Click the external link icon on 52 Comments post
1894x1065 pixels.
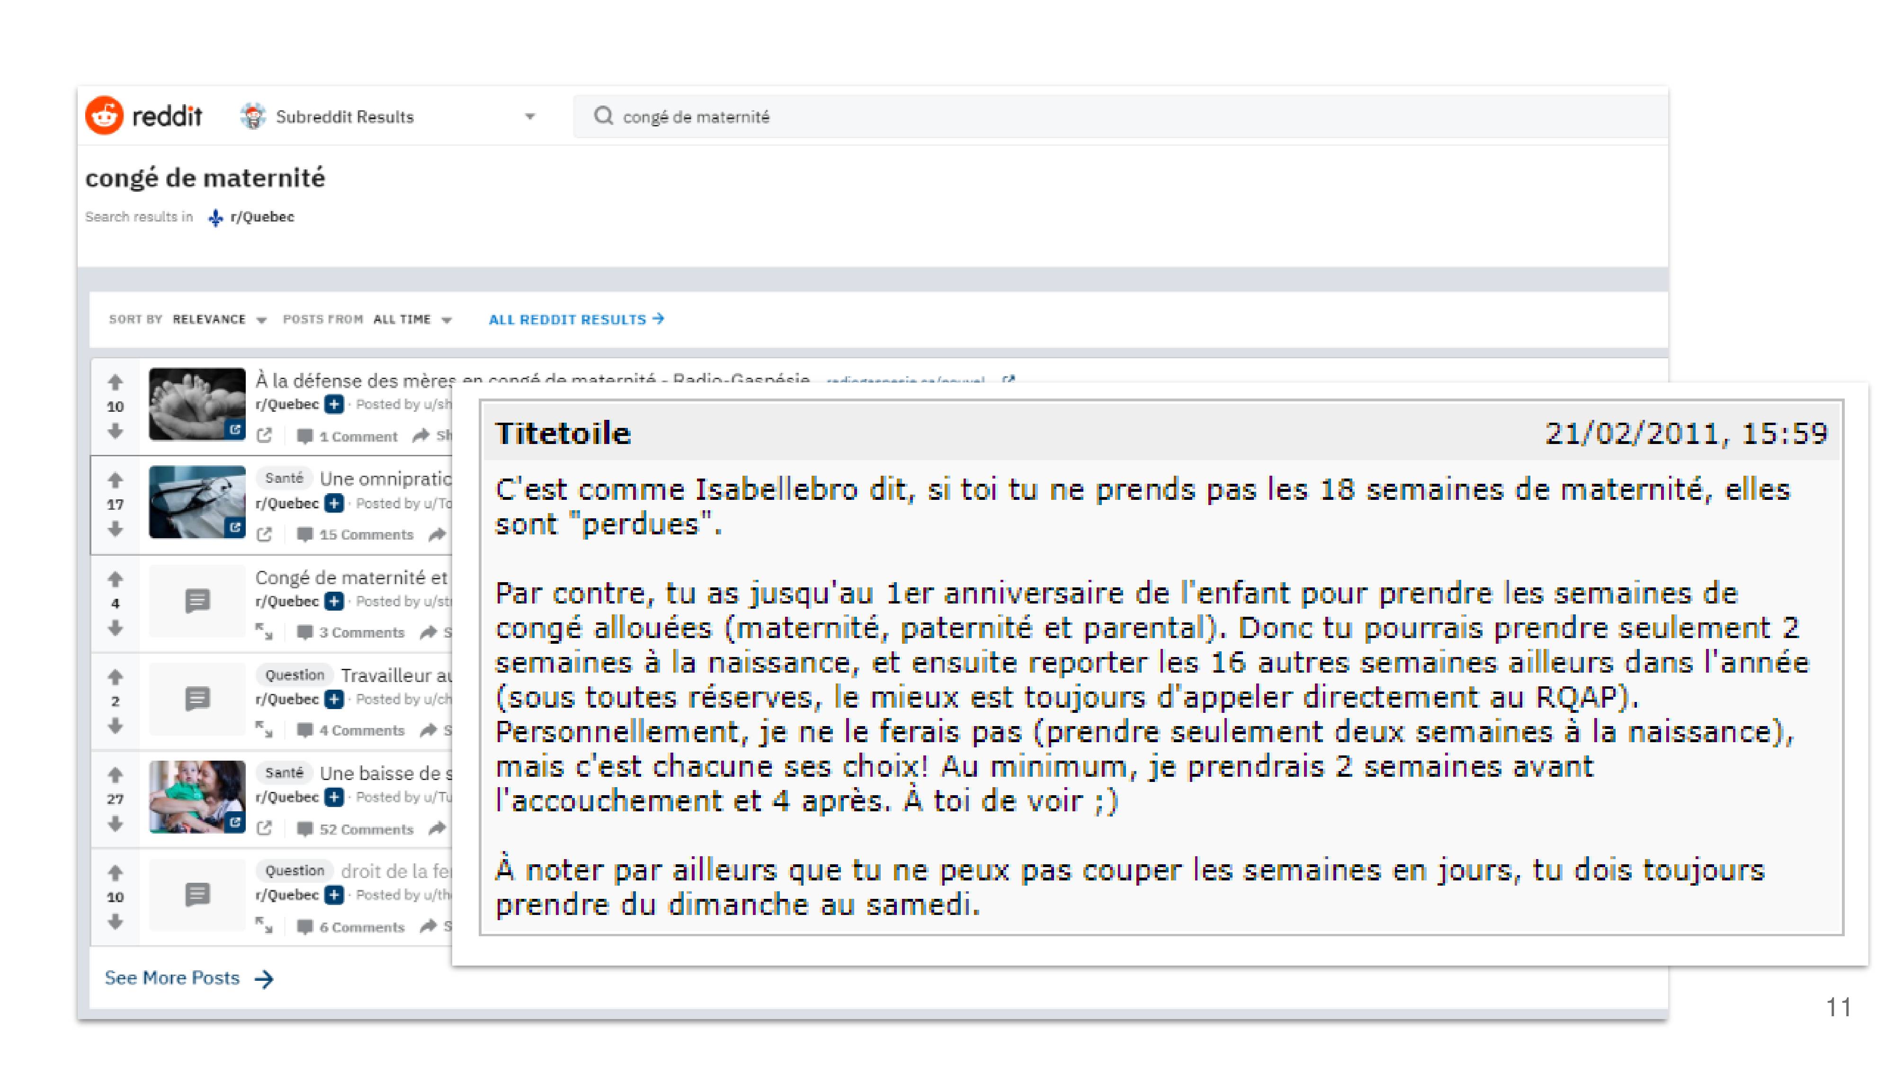pyautogui.click(x=265, y=829)
